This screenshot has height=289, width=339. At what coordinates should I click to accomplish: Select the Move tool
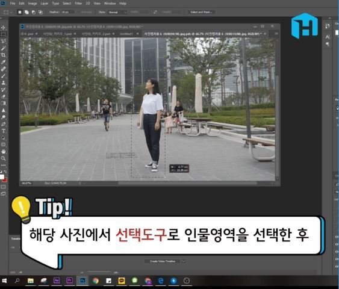(x=3, y=28)
